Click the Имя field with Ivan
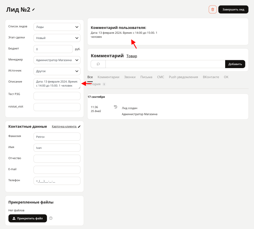 click(x=57, y=148)
